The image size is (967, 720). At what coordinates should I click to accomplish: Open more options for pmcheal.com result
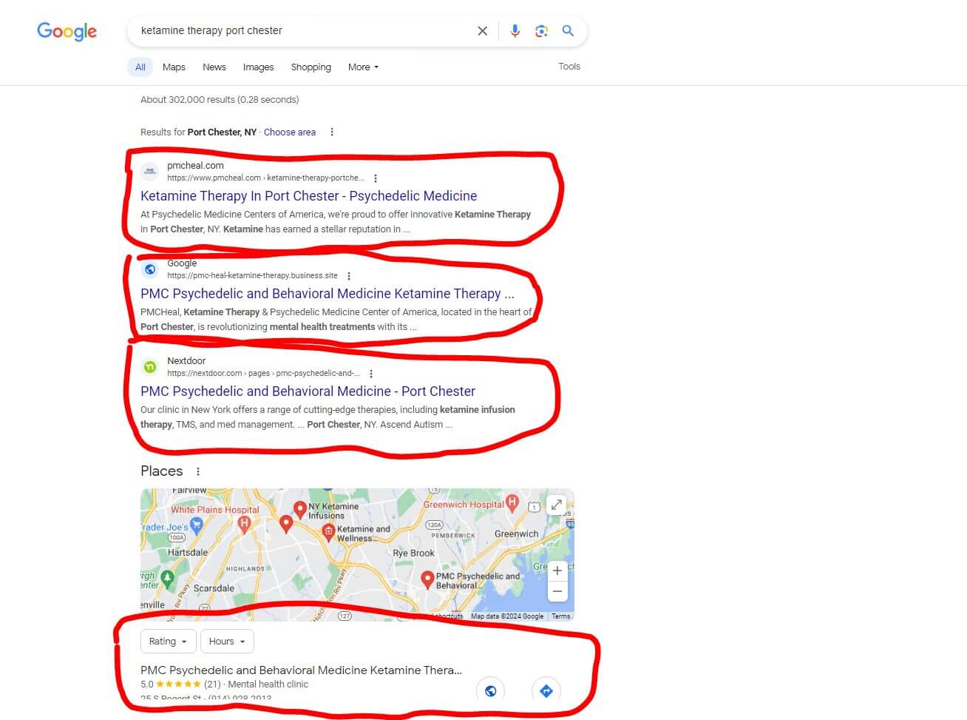[376, 178]
